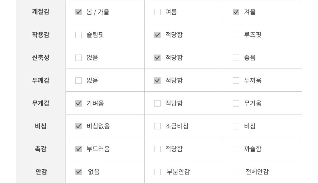Check the 부분안감 checkbox

(157, 172)
